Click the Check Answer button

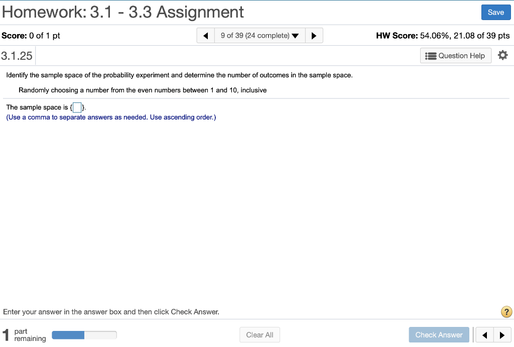(439, 334)
